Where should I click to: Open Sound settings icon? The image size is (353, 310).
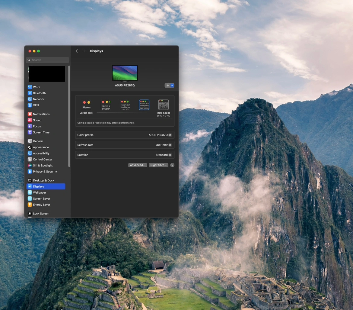[30, 120]
